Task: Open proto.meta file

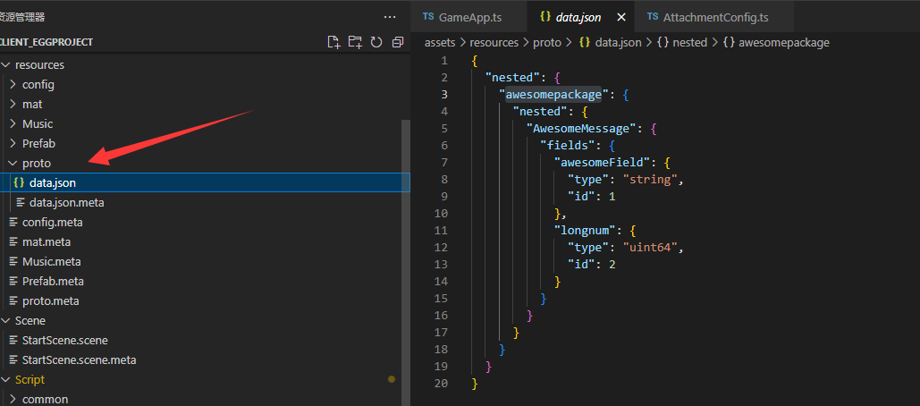Action: [50, 300]
